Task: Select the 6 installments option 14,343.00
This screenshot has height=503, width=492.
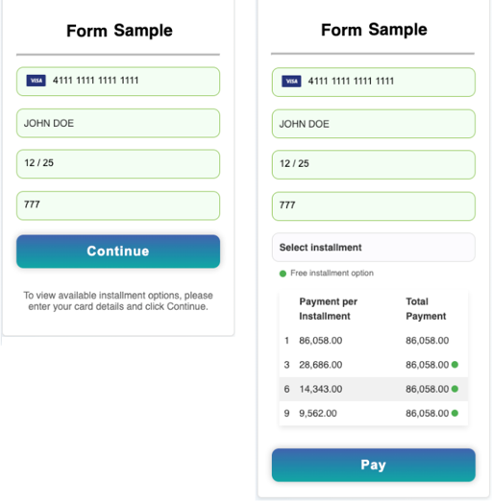Action: click(374, 389)
